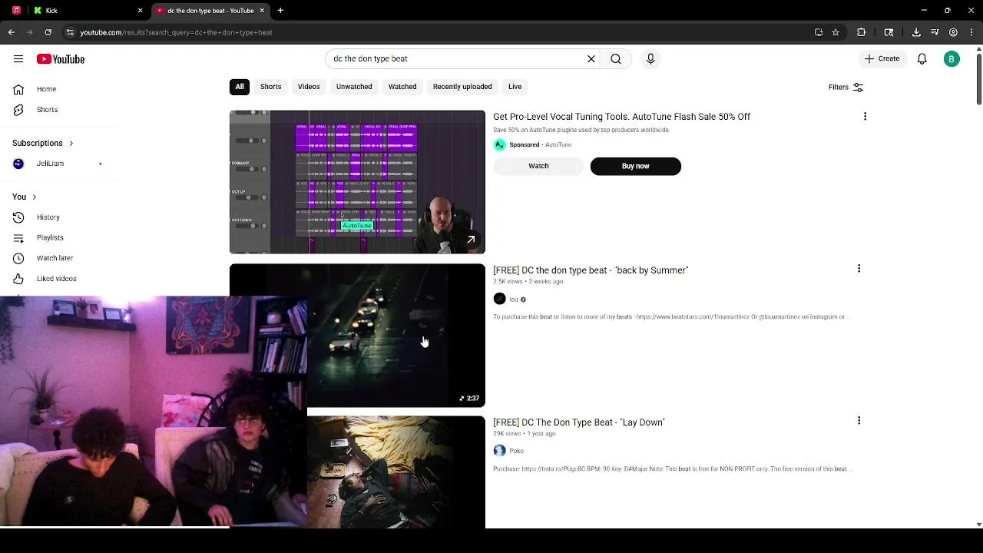Reload the page in browser
Screen dimensions: 983x553
coord(48,32)
